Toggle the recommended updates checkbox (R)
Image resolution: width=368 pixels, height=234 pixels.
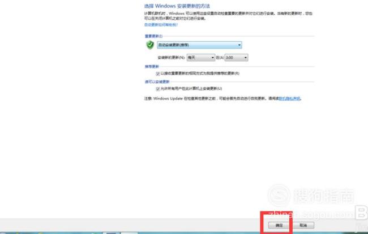pos(158,74)
